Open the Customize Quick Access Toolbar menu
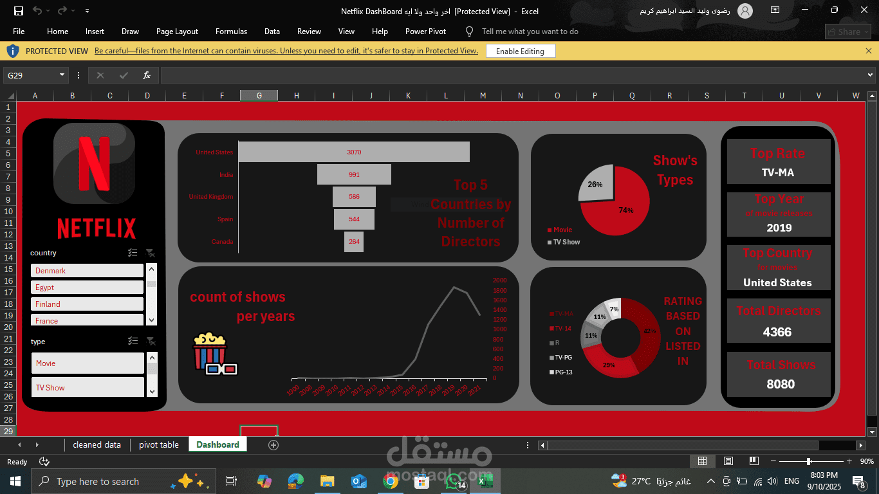Image resolution: width=879 pixels, height=494 pixels. 87,11
